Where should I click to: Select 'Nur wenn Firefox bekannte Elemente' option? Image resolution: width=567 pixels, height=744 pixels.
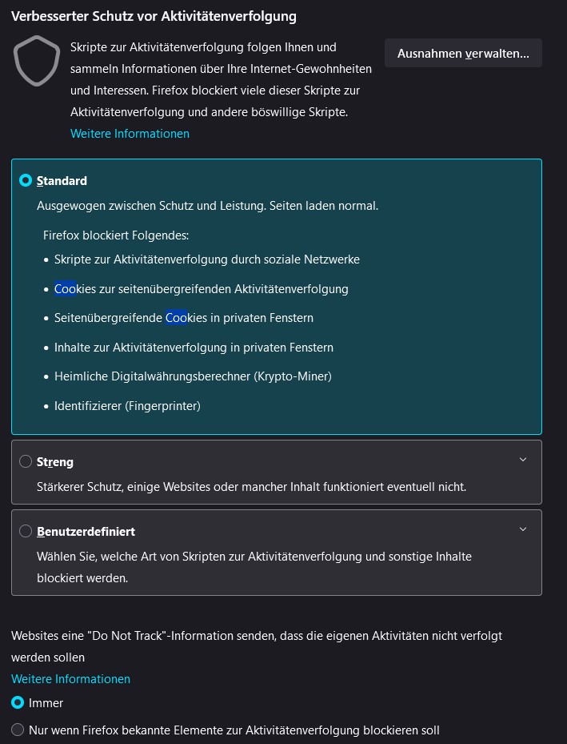click(x=18, y=730)
